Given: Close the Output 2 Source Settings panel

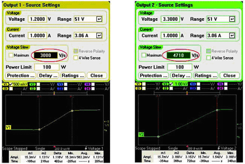Looking at the screenshot, I should pos(229,76).
